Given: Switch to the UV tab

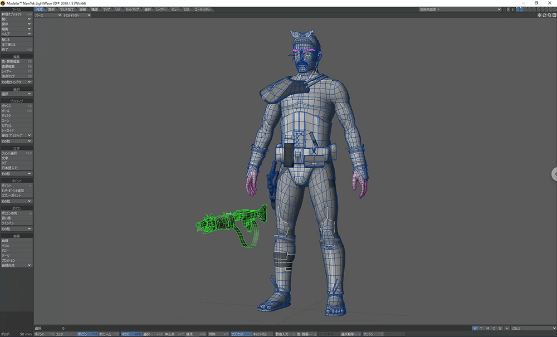Looking at the screenshot, I should [x=118, y=9].
